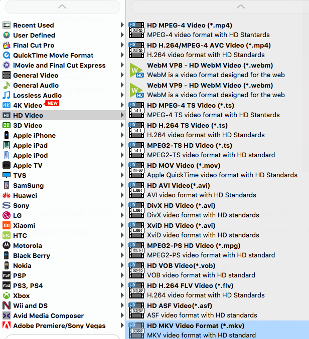The width and height of the screenshot is (309, 339).
Task: Click the Motorola logo icon
Action: tap(7, 245)
